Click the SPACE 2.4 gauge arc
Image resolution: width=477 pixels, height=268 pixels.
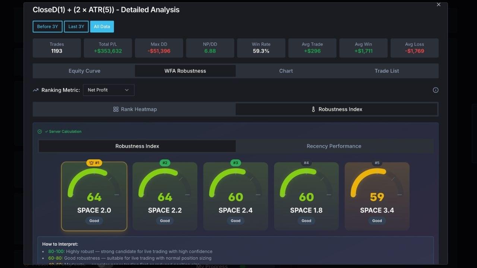(236, 182)
